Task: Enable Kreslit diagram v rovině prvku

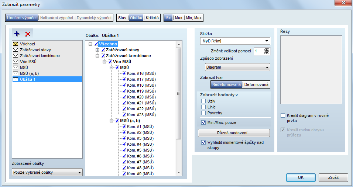Action: coord(283,115)
